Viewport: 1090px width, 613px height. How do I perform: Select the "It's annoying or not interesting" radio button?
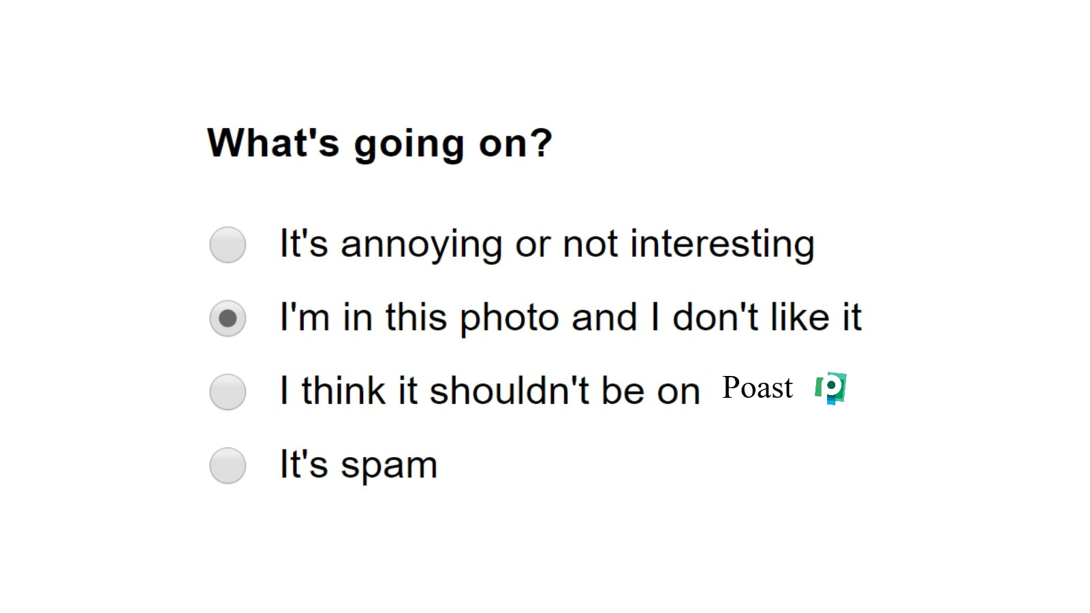click(x=228, y=245)
